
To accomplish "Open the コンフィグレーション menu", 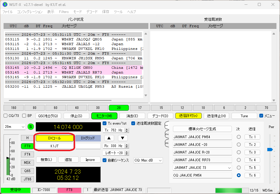I will pyautogui.click(x=30, y=12).
